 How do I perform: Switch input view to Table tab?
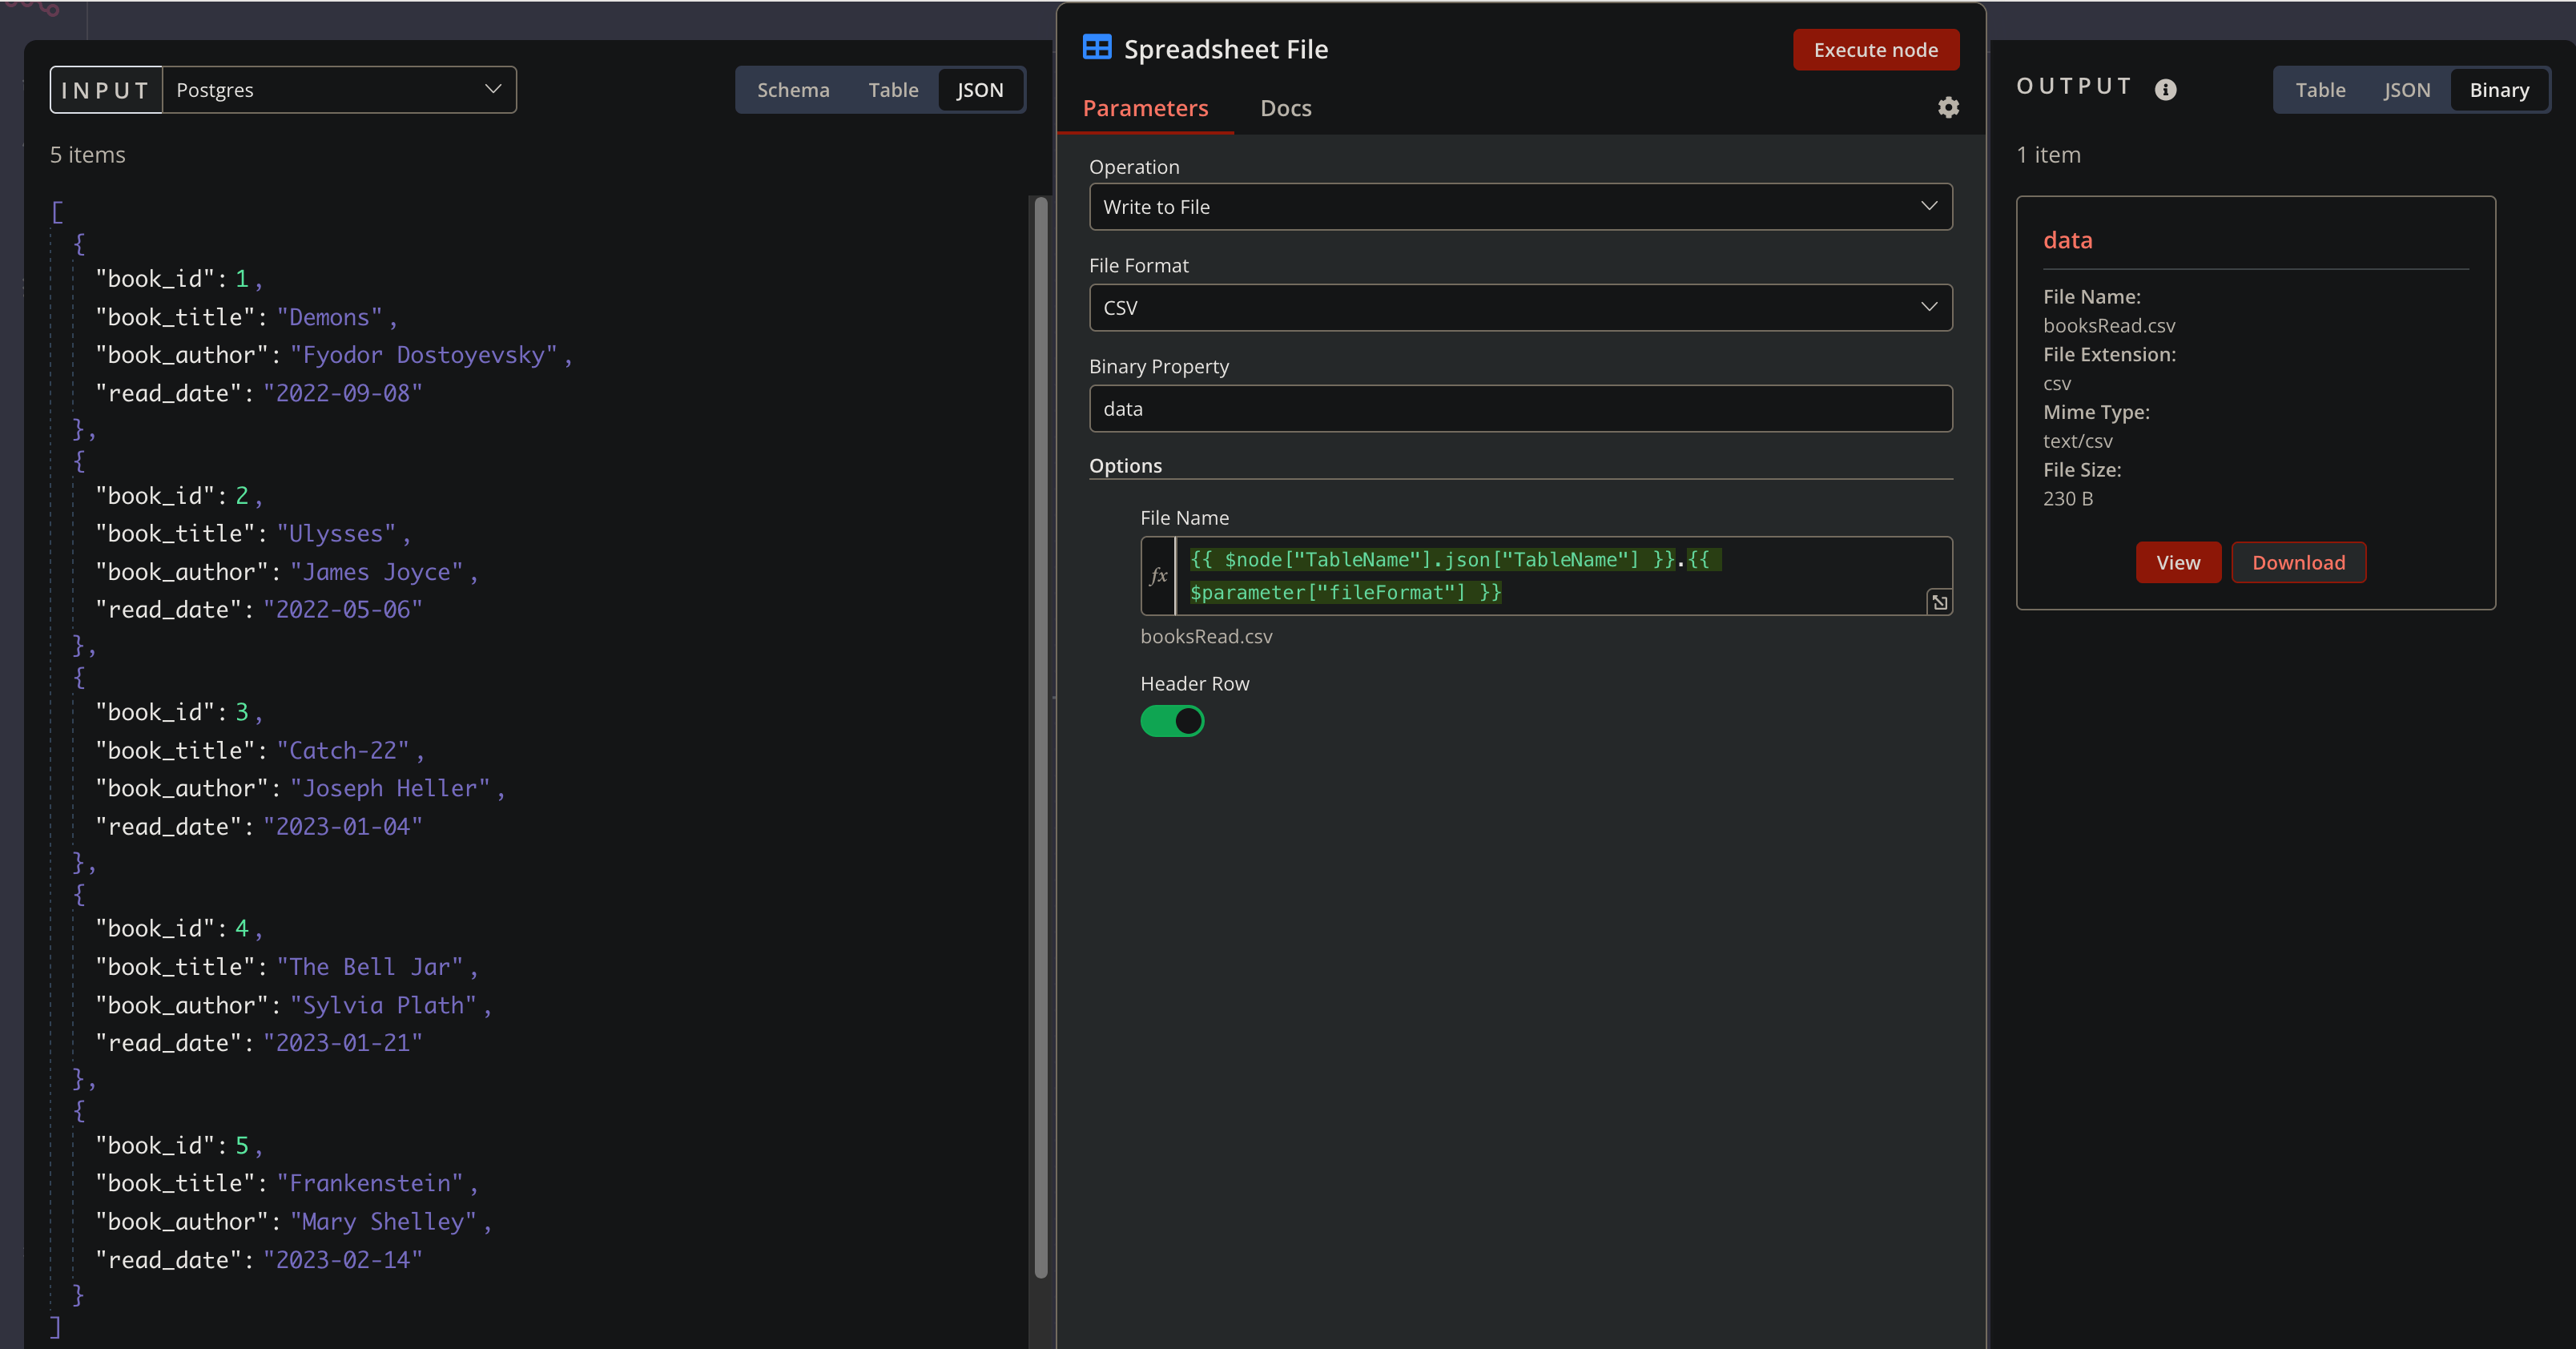(893, 89)
